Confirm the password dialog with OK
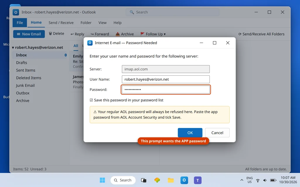300x187 pixels. (x=190, y=133)
